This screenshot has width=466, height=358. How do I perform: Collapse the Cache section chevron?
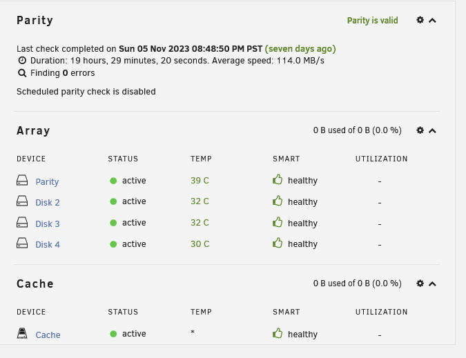click(432, 284)
